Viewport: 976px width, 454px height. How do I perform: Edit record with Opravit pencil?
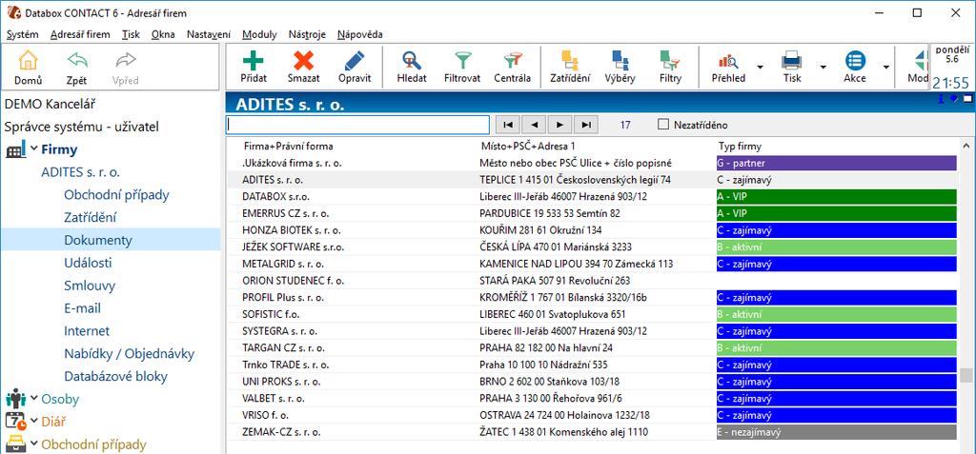[355, 60]
